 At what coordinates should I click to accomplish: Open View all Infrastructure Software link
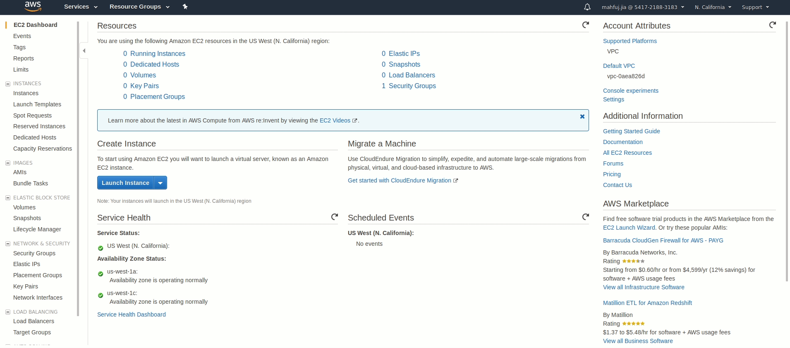[x=644, y=287]
